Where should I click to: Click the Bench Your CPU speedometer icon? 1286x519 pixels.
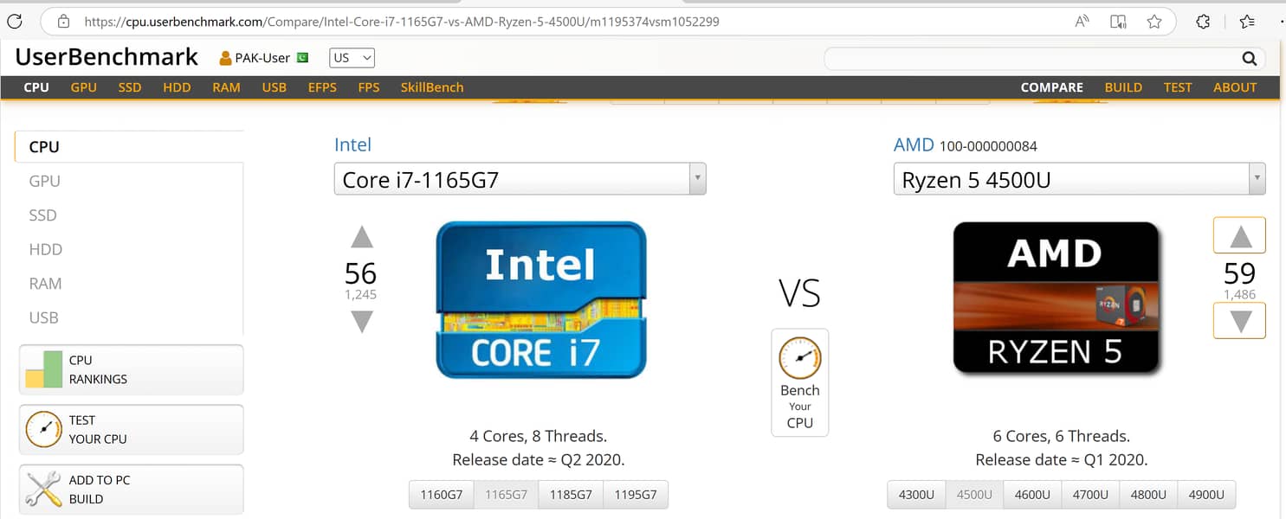click(x=799, y=358)
